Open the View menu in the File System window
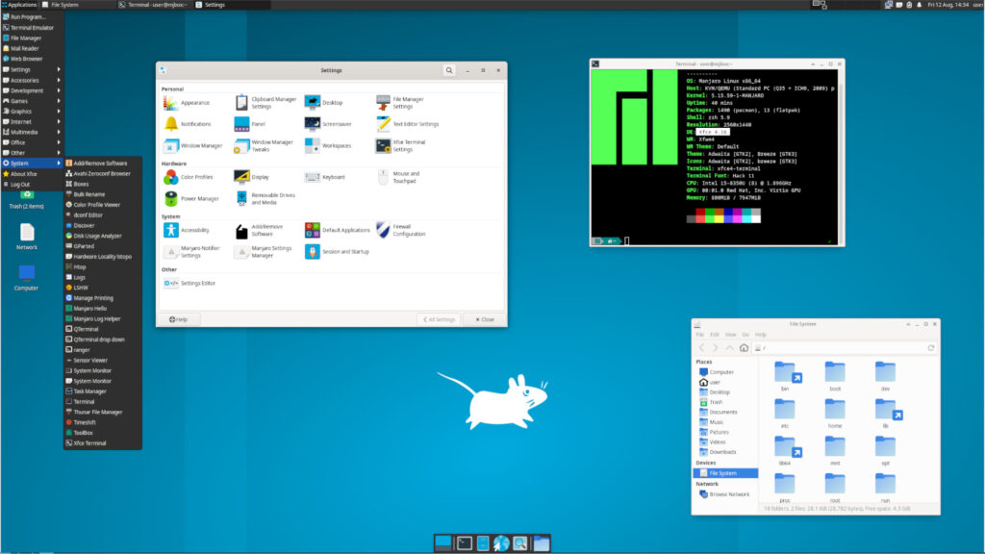 pos(729,334)
